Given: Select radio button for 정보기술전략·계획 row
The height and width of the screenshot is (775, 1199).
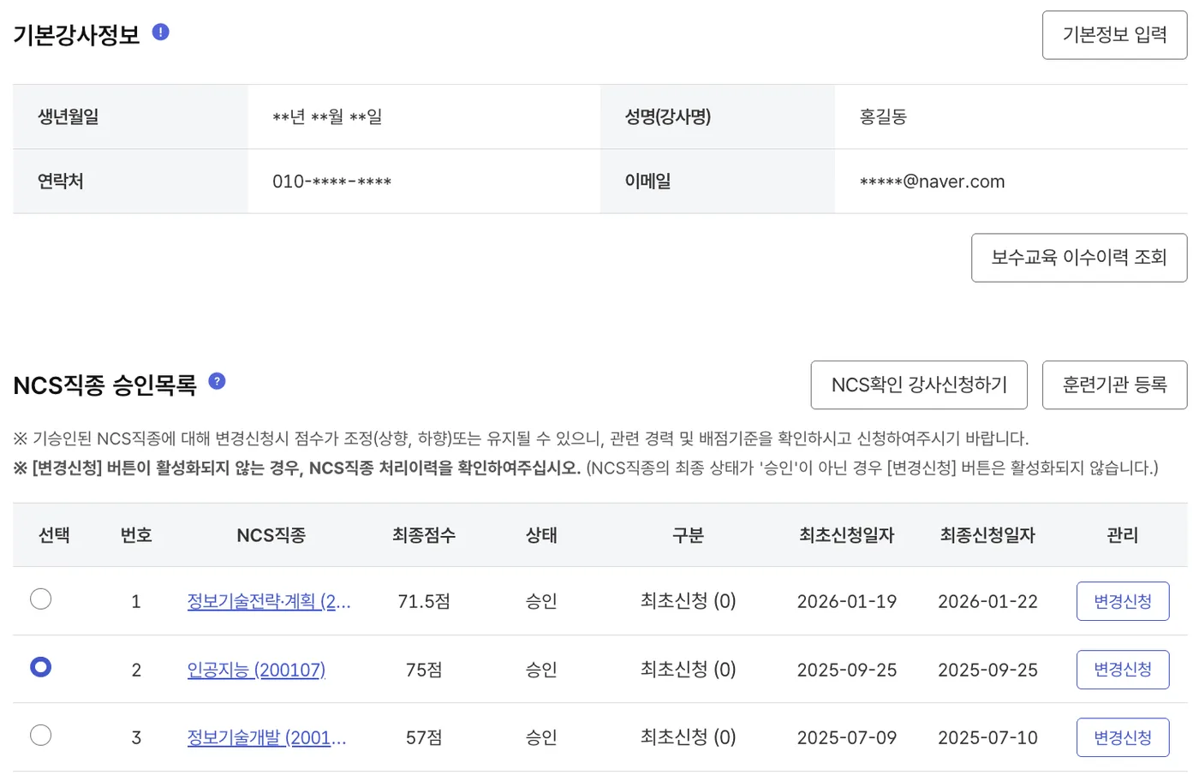Looking at the screenshot, I should point(40,599).
